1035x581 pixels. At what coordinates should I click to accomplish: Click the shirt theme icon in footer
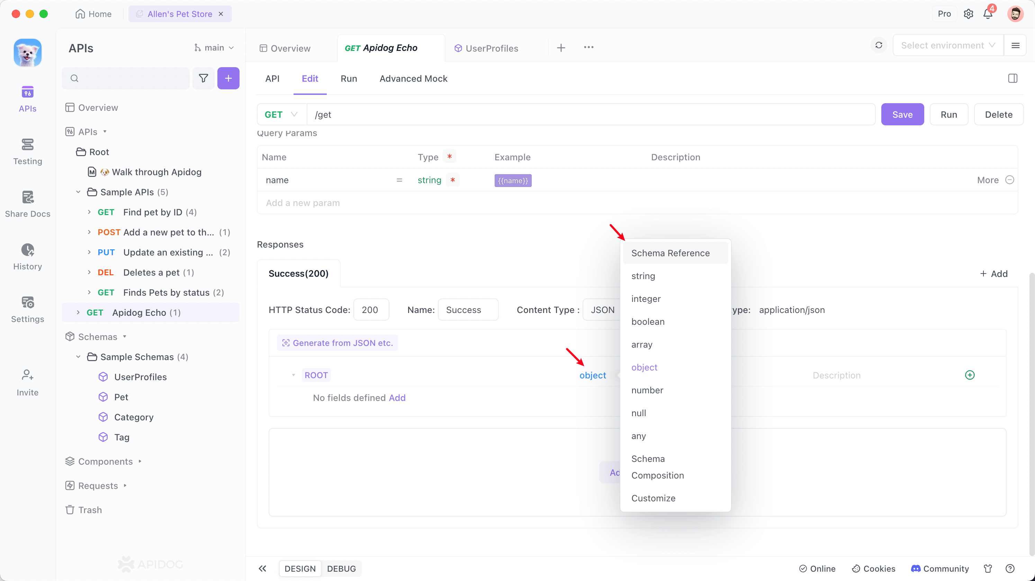[988, 568]
